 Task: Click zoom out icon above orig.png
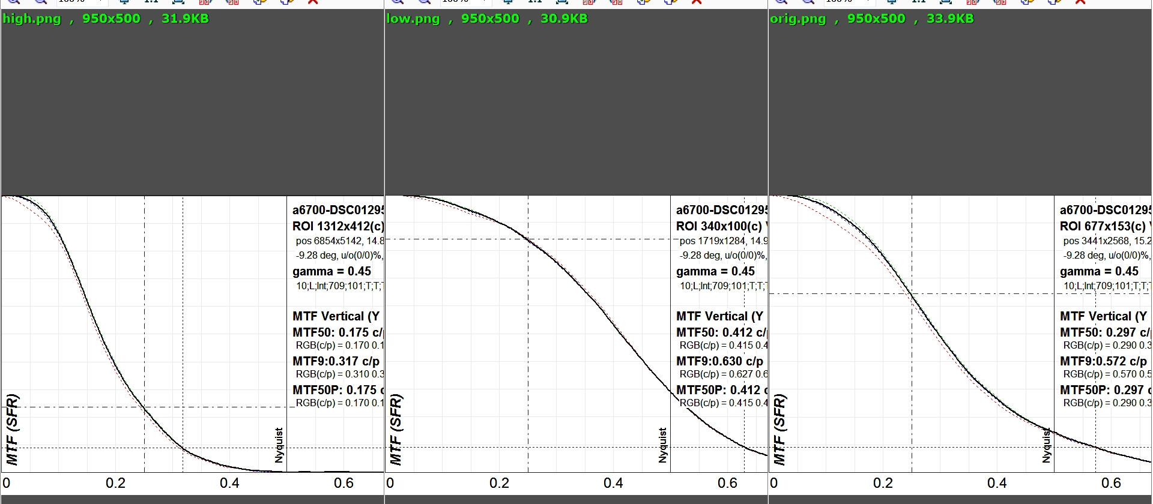click(808, 2)
